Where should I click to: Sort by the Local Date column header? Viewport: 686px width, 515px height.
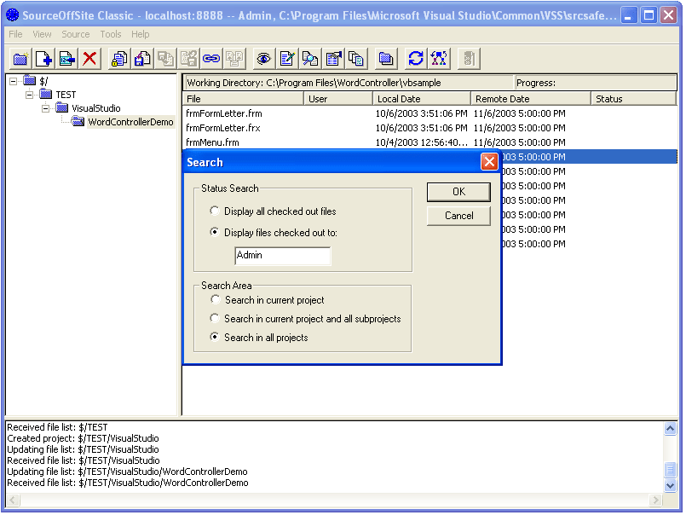click(422, 99)
